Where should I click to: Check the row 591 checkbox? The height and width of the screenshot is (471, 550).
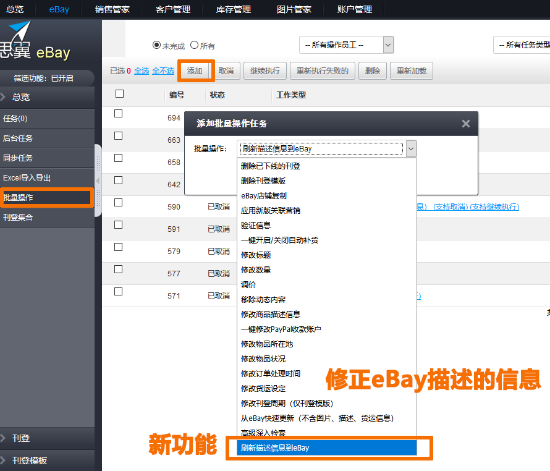(x=119, y=224)
